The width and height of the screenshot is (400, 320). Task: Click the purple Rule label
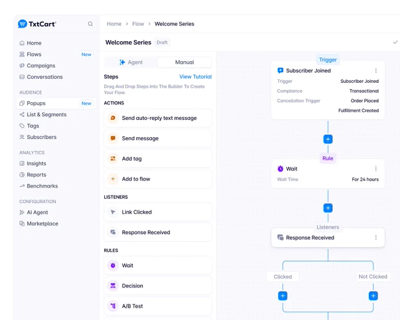tap(328, 159)
